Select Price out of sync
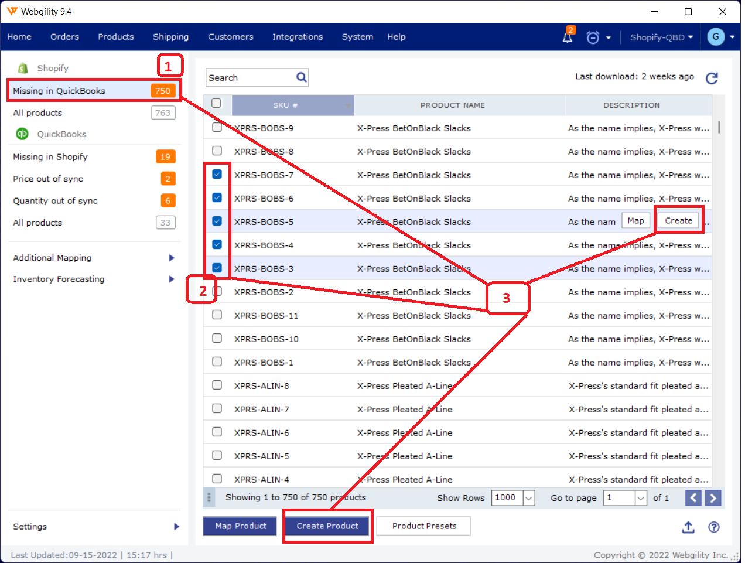745x563 pixels. (94, 179)
